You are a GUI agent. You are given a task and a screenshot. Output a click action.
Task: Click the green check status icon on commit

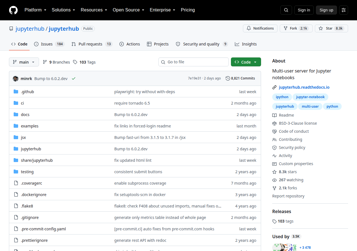tap(74, 78)
